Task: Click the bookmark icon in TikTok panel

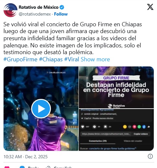Action: [105, 127]
